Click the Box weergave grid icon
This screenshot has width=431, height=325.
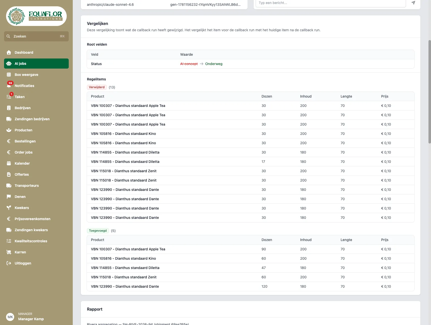pyautogui.click(x=9, y=75)
